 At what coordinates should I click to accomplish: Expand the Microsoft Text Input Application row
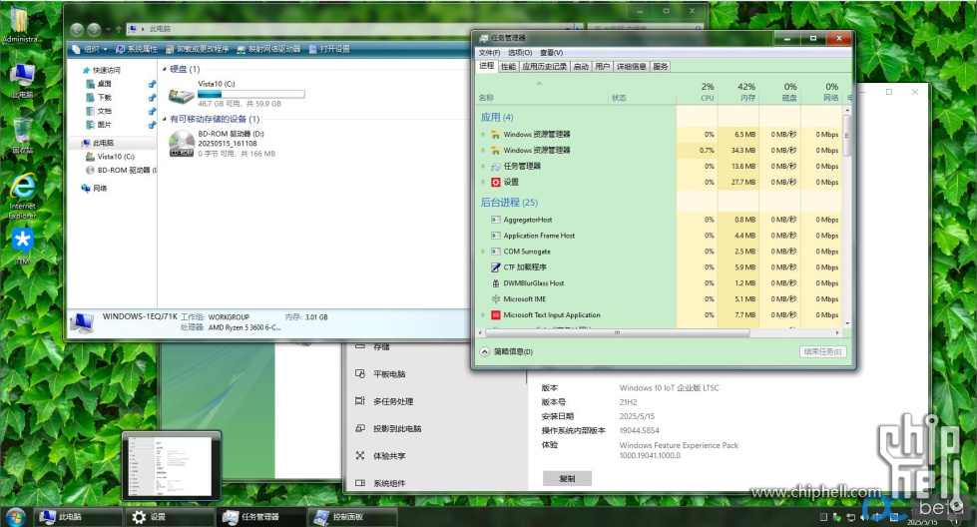[x=483, y=314]
